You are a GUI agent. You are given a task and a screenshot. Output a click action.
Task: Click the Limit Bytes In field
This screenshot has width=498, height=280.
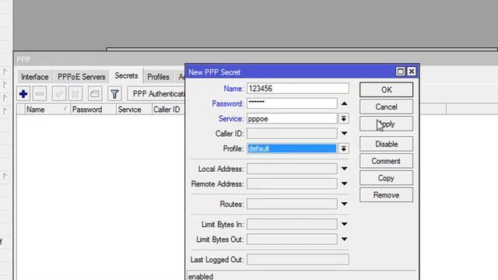click(292, 225)
